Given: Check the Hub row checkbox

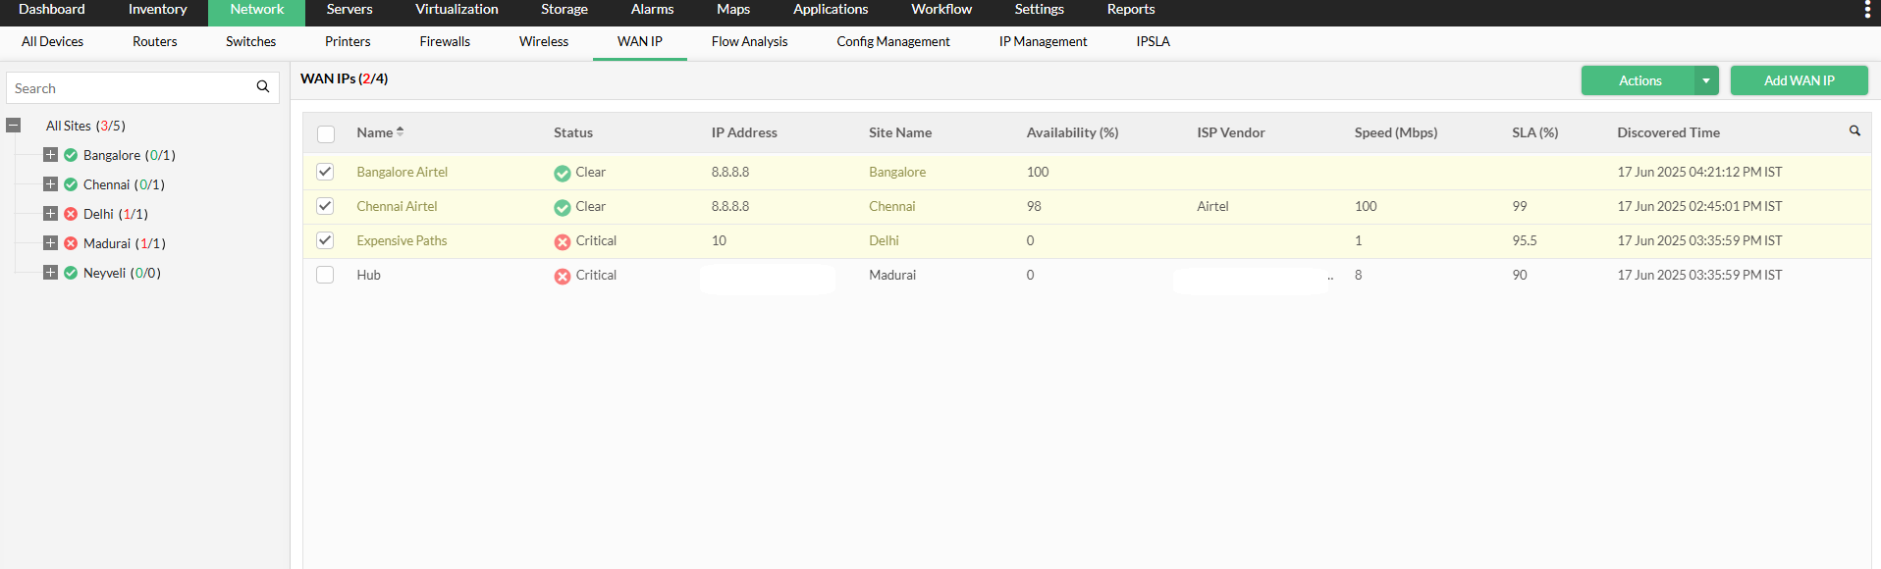Looking at the screenshot, I should click(x=325, y=275).
